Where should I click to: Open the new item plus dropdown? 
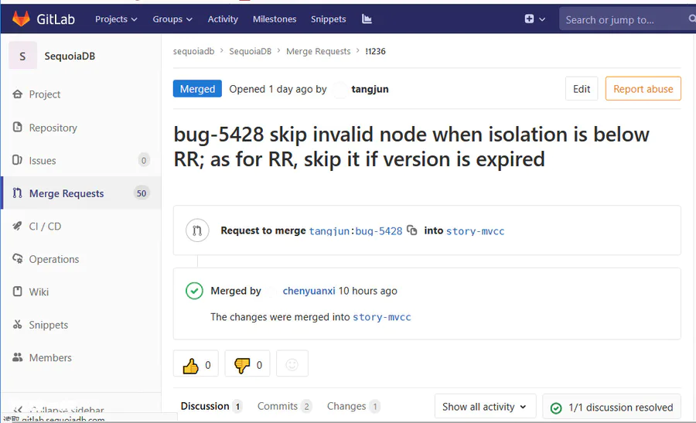(x=534, y=19)
